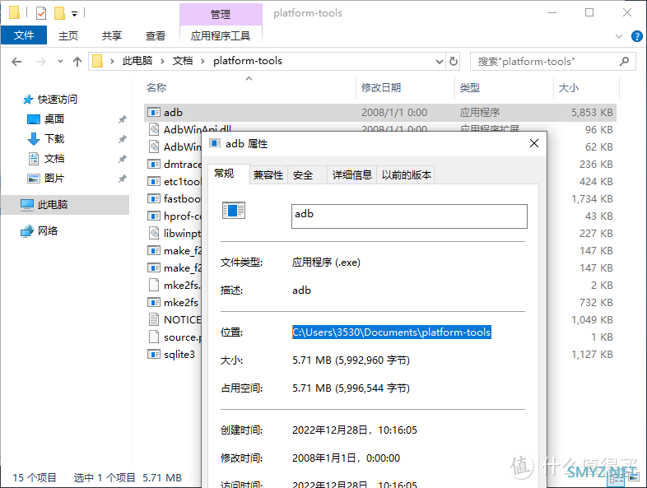Open recent locations dropdown chevron
Screen dimensions: 647x488
(60, 62)
